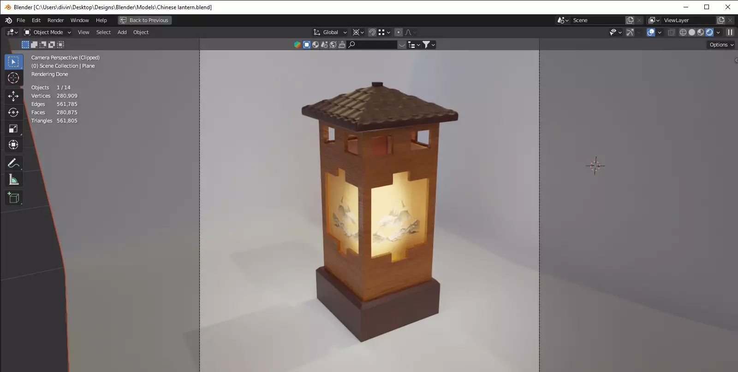
Task: Choose the Move tool
Action: (x=13, y=96)
